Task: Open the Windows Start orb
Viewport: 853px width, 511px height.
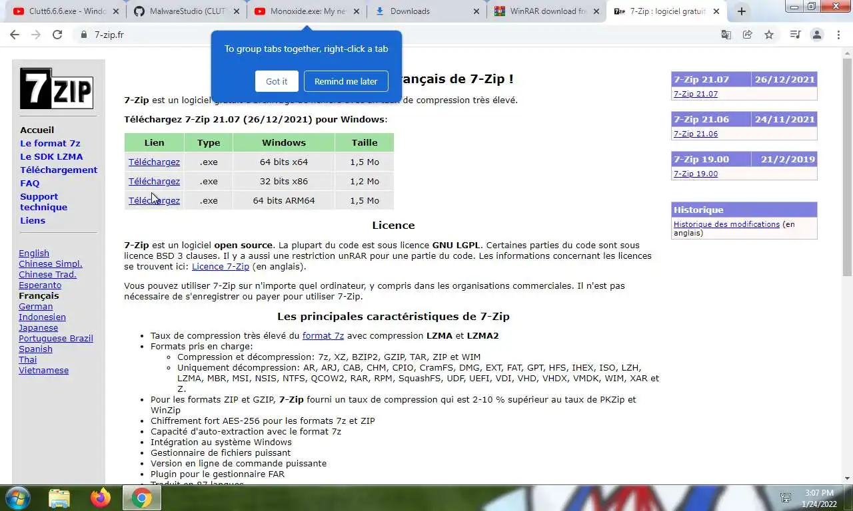Action: pyautogui.click(x=17, y=498)
